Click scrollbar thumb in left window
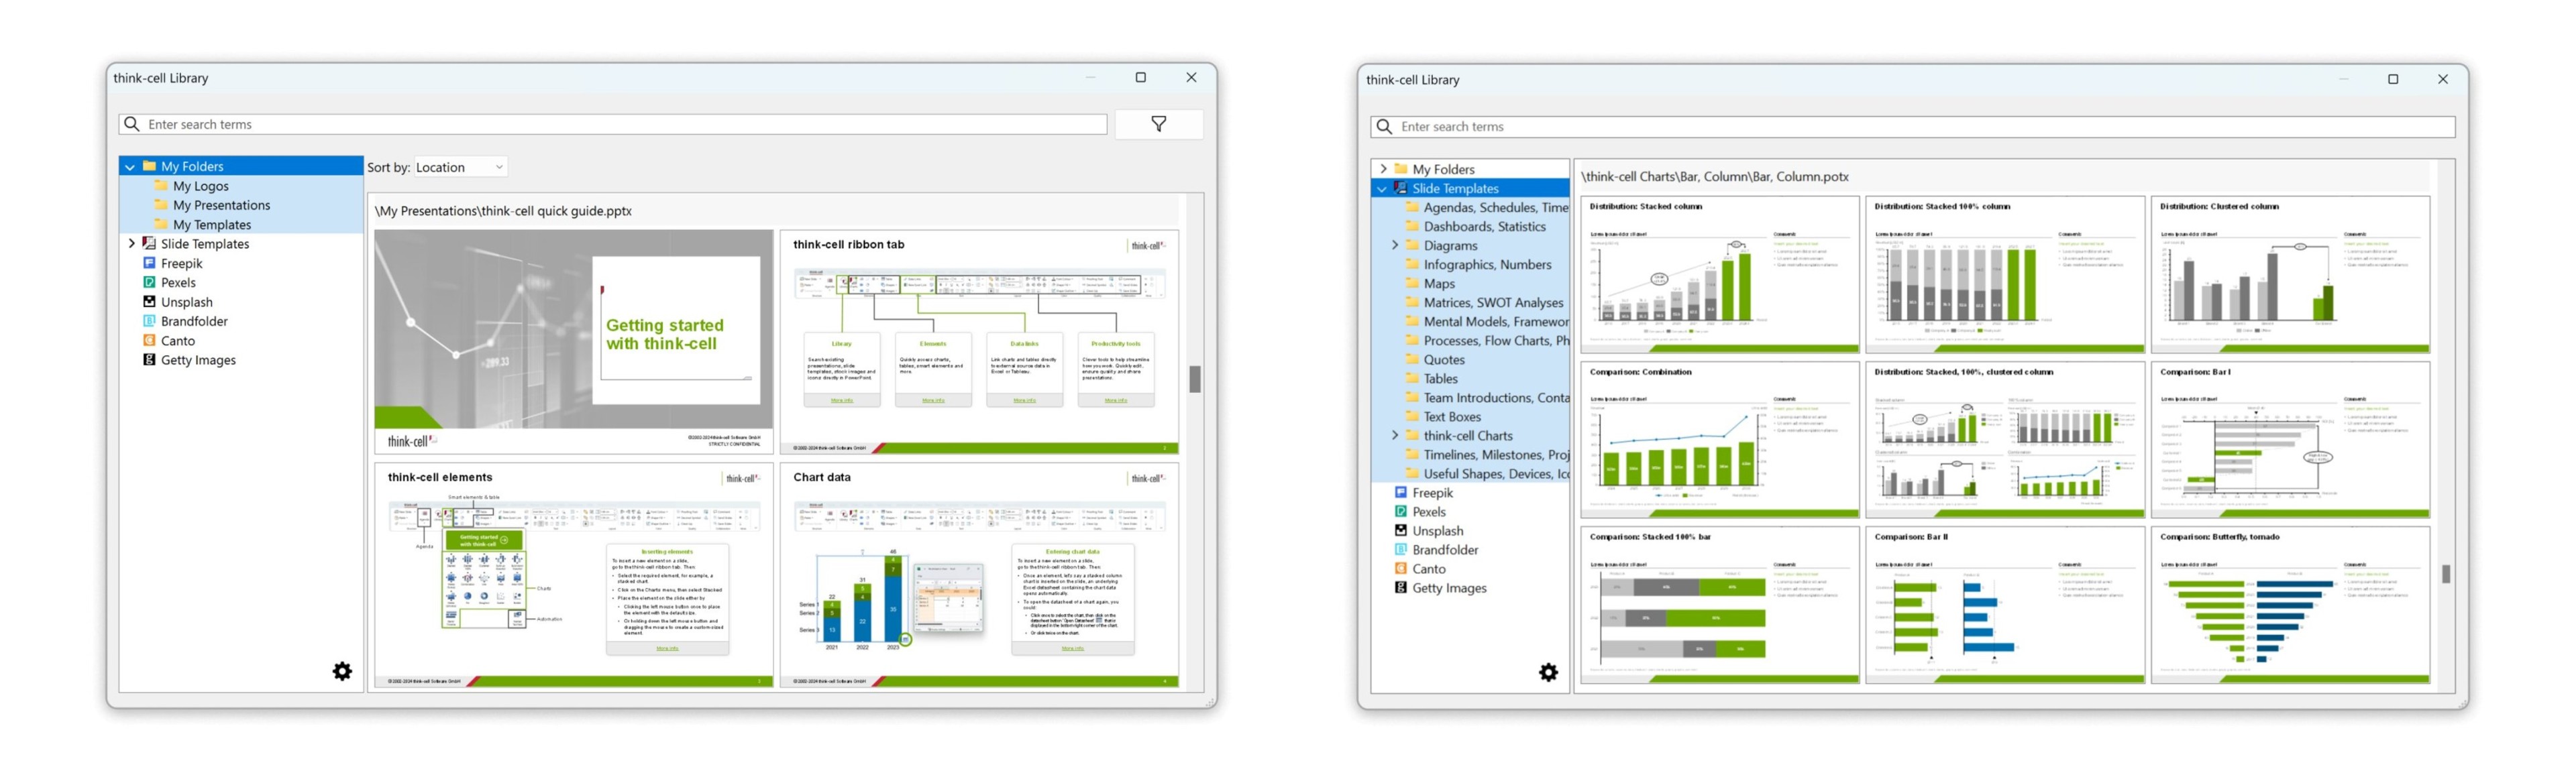Image resolution: width=2576 pixels, height=773 pixels. [x=1194, y=379]
